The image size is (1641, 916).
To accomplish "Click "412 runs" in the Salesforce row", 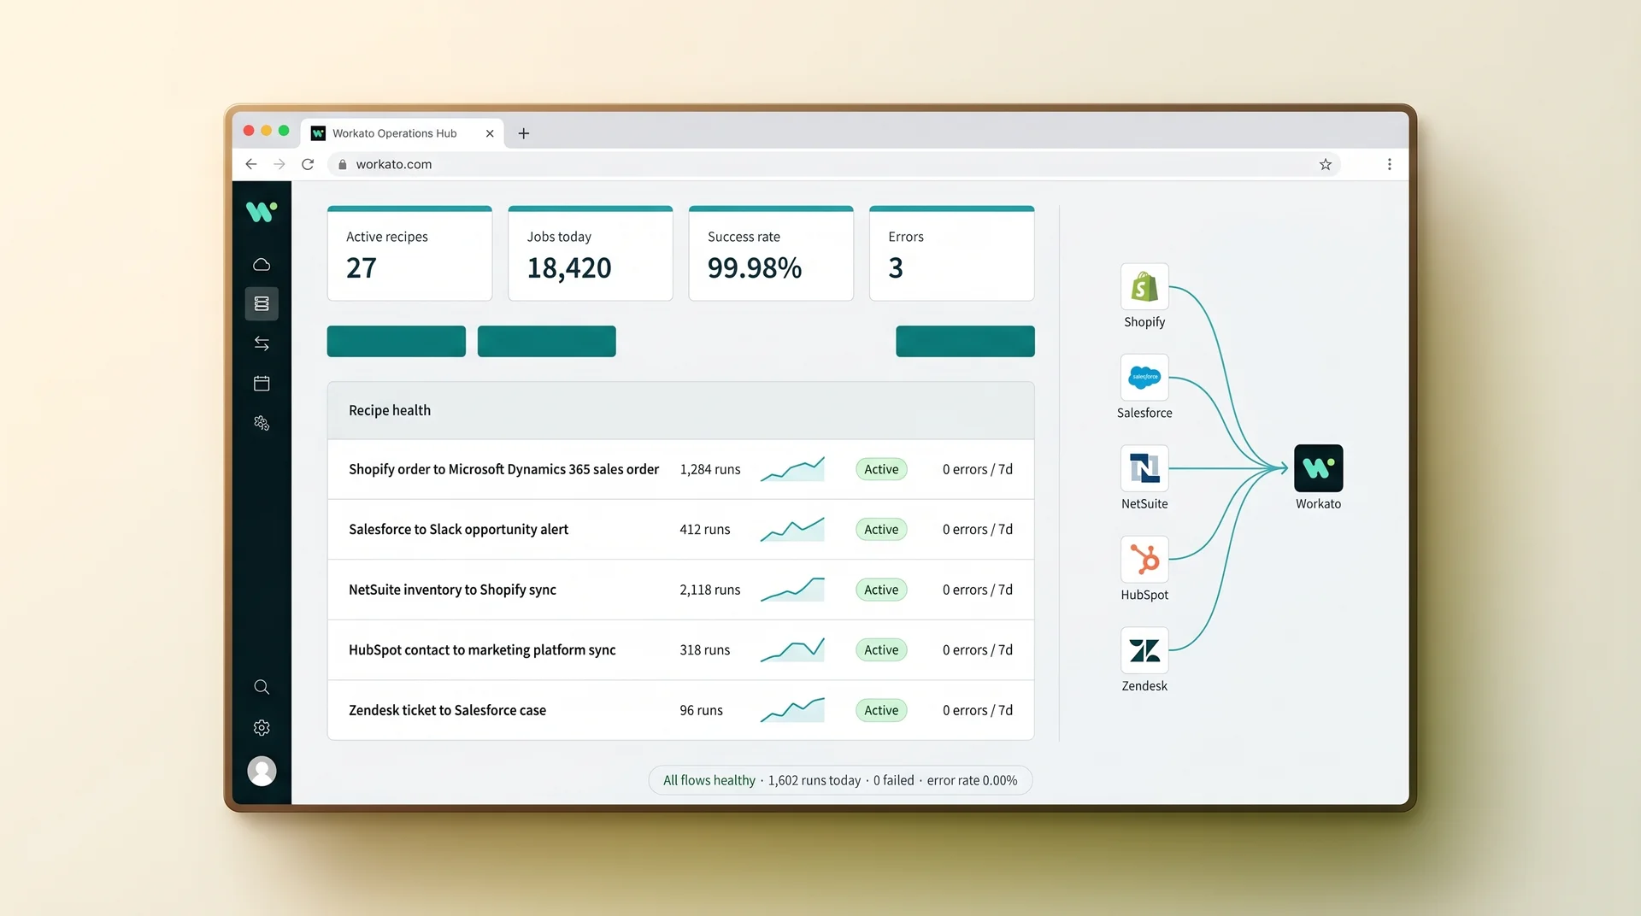I will [x=705, y=529].
